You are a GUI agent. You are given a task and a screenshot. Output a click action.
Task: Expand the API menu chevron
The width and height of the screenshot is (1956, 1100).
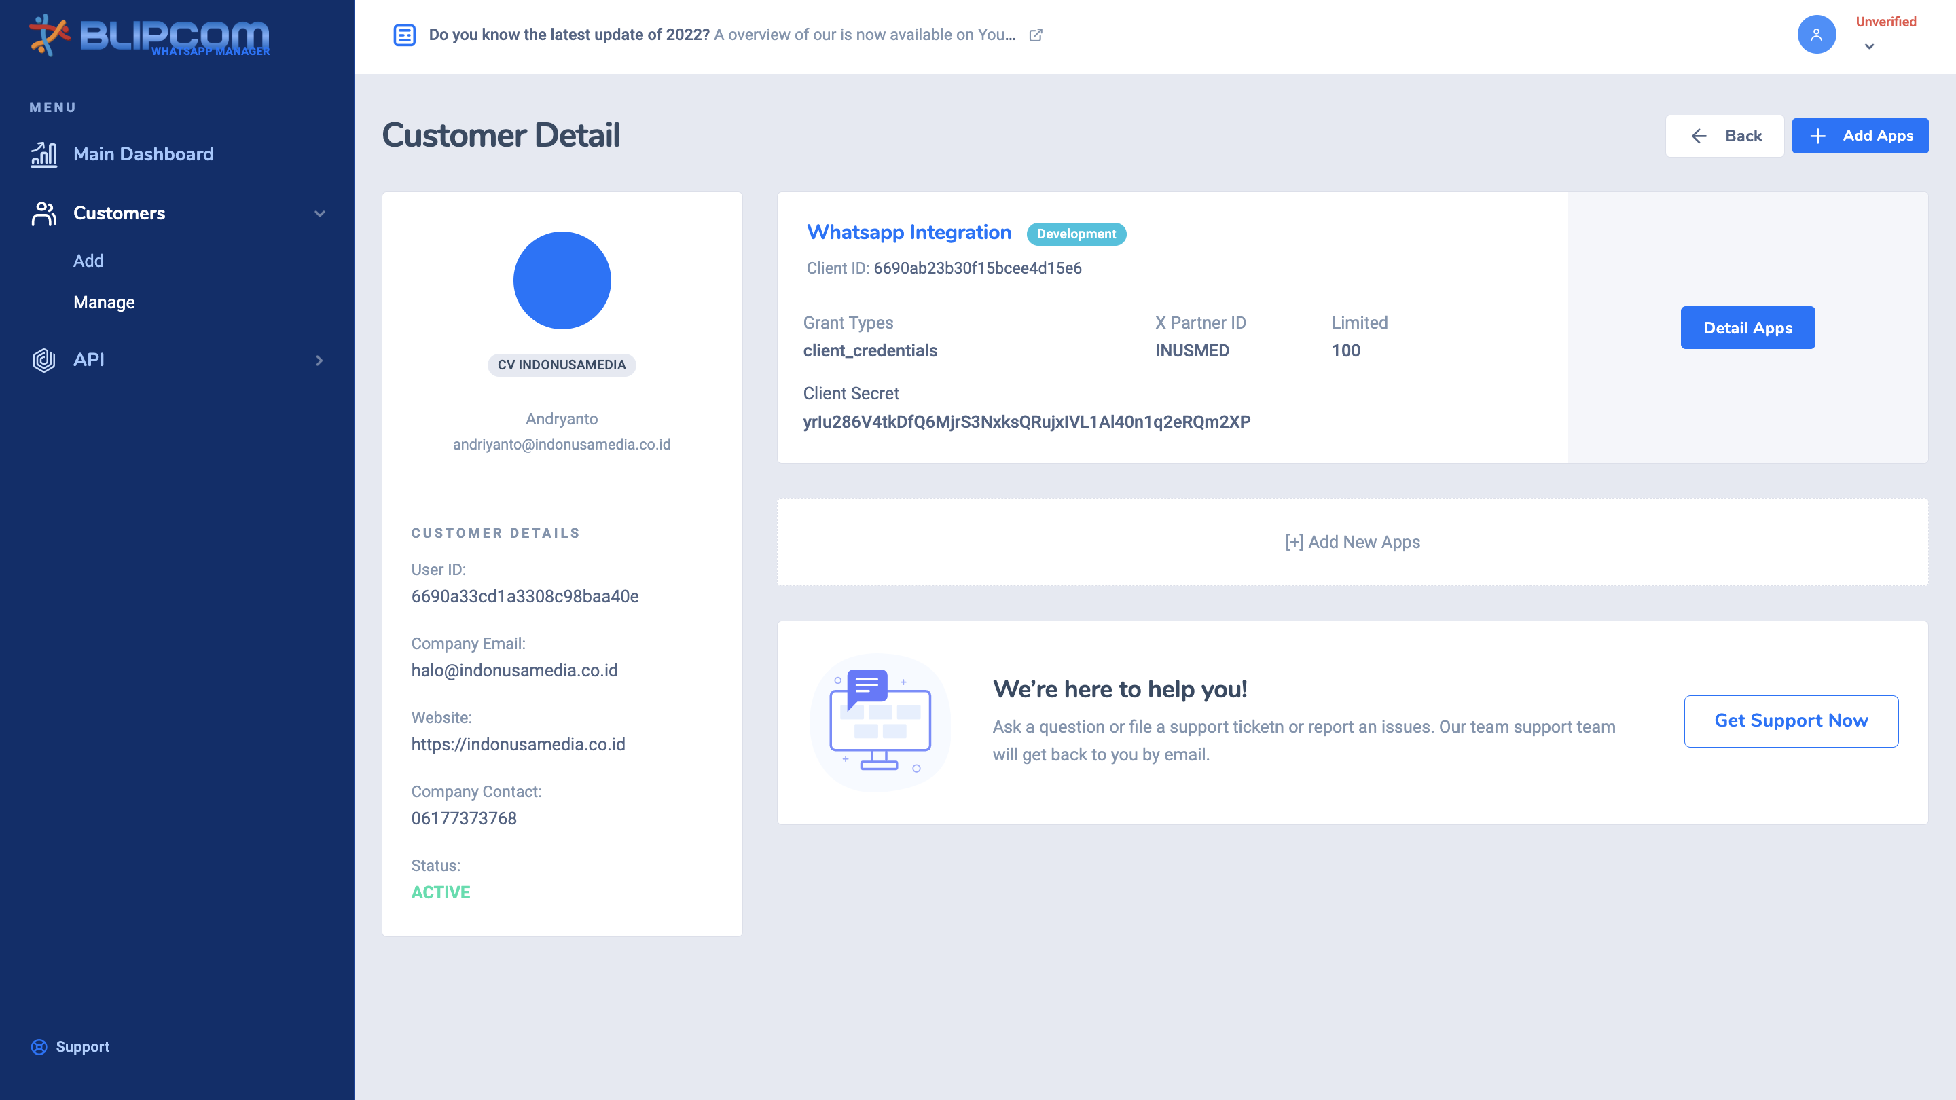click(x=320, y=361)
